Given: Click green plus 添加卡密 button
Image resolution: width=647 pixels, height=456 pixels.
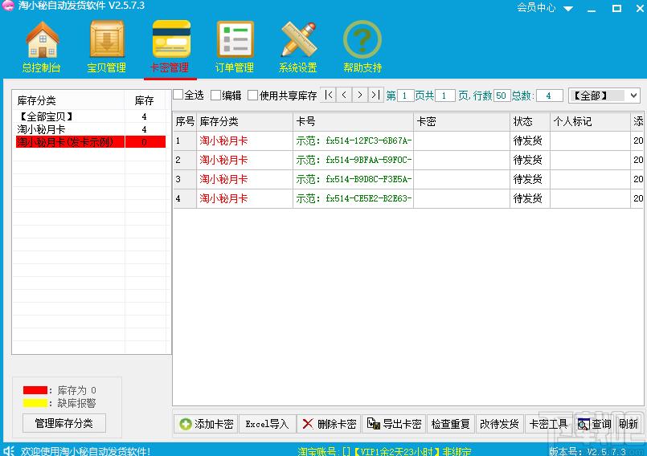Looking at the screenshot, I should point(206,424).
